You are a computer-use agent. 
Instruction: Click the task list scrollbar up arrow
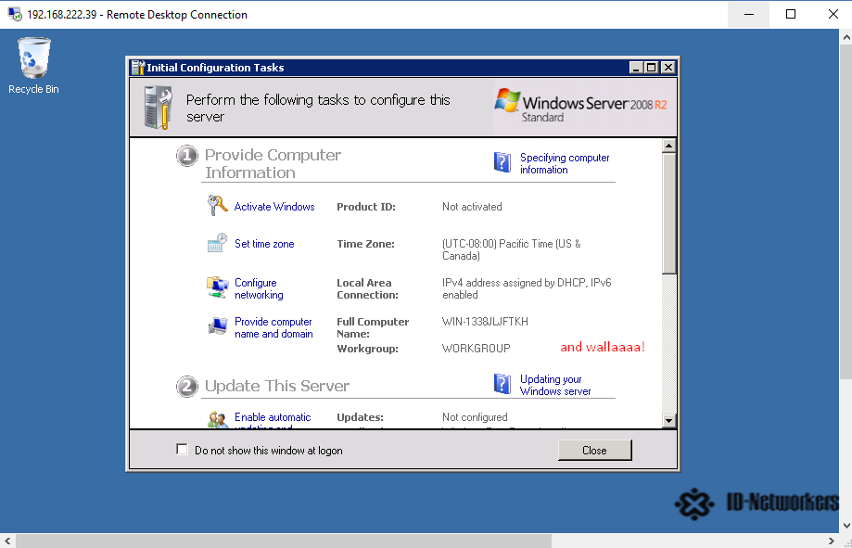(668, 146)
